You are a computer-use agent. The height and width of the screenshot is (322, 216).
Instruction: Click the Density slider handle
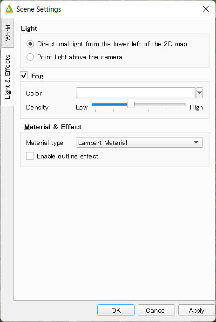131,105
